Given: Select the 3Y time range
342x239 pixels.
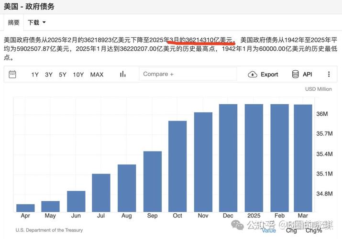Looking at the screenshot, I should pyautogui.click(x=49, y=75).
